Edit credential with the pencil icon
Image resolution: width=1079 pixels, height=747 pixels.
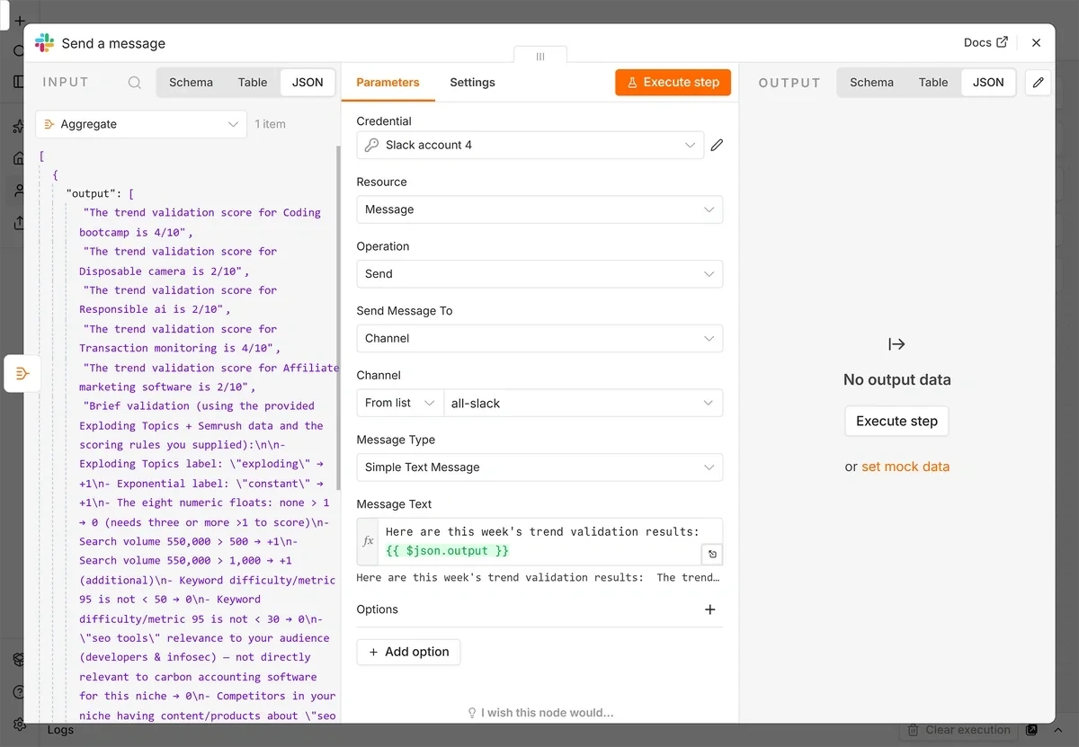coord(717,145)
